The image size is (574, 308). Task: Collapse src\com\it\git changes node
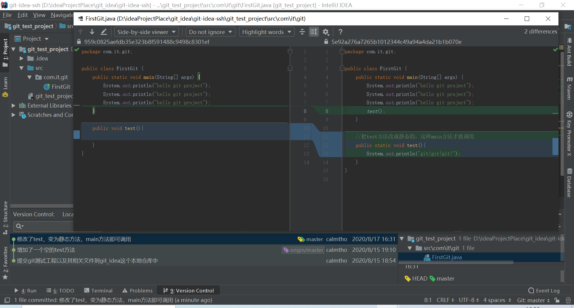click(410, 248)
